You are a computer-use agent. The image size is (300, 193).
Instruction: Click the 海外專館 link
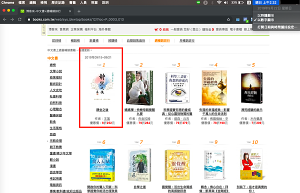[x=104, y=29]
